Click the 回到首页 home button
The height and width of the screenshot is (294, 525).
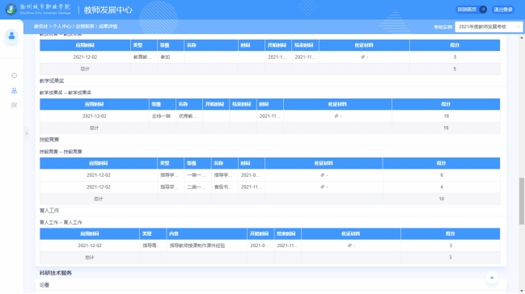pos(468,10)
